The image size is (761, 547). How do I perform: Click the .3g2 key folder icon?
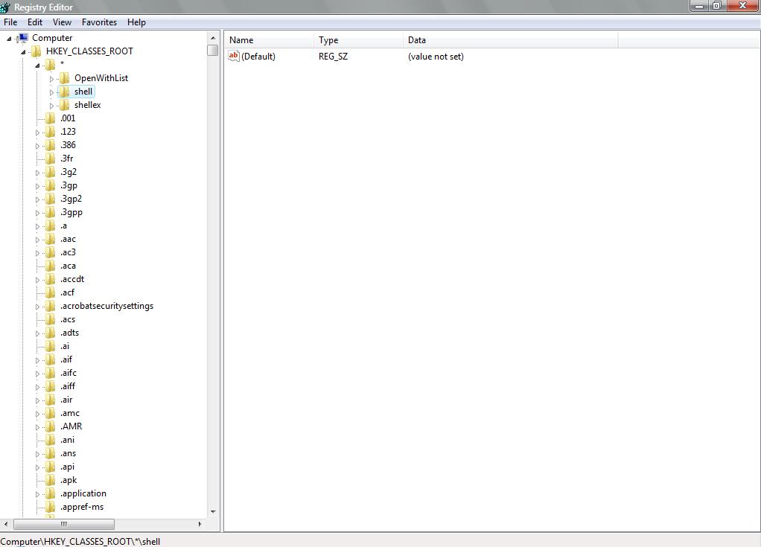pos(51,172)
